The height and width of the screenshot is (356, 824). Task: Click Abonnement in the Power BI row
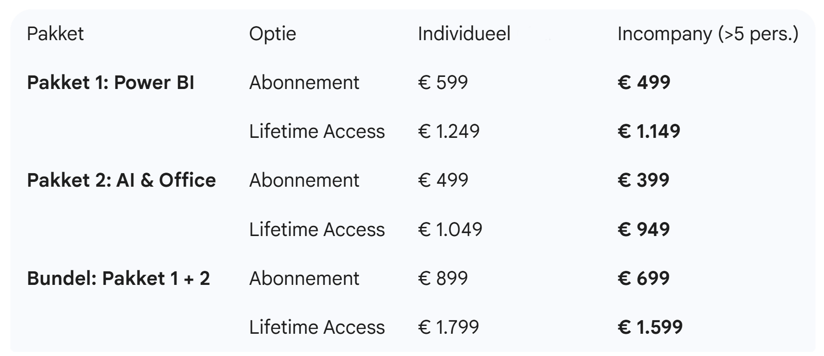(304, 83)
